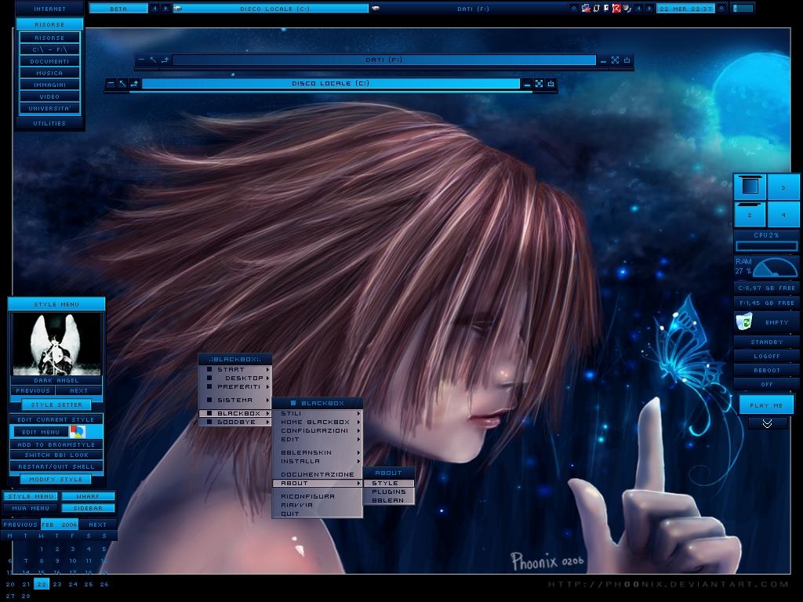Click the double-chevron icon under PLAY ME
803x602 pixels.
click(767, 423)
